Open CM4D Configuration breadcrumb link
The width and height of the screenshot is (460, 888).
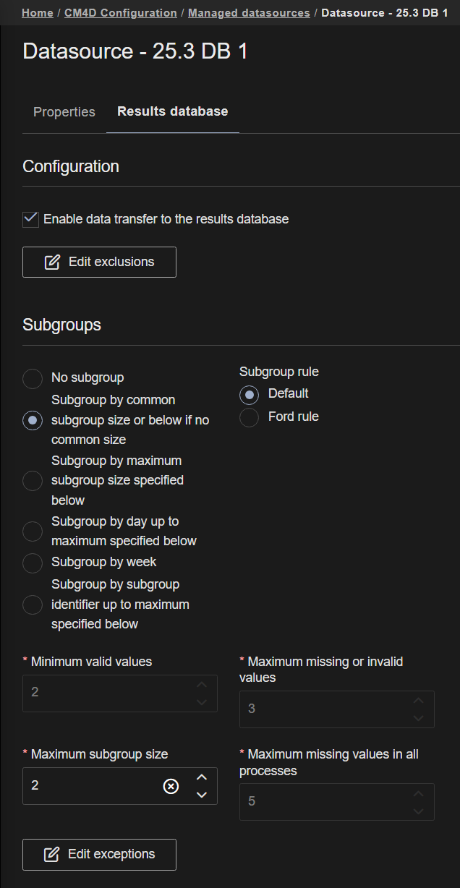tap(121, 13)
